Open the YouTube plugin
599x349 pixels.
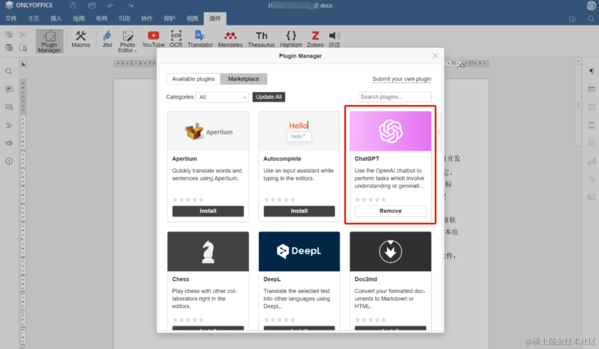point(153,39)
